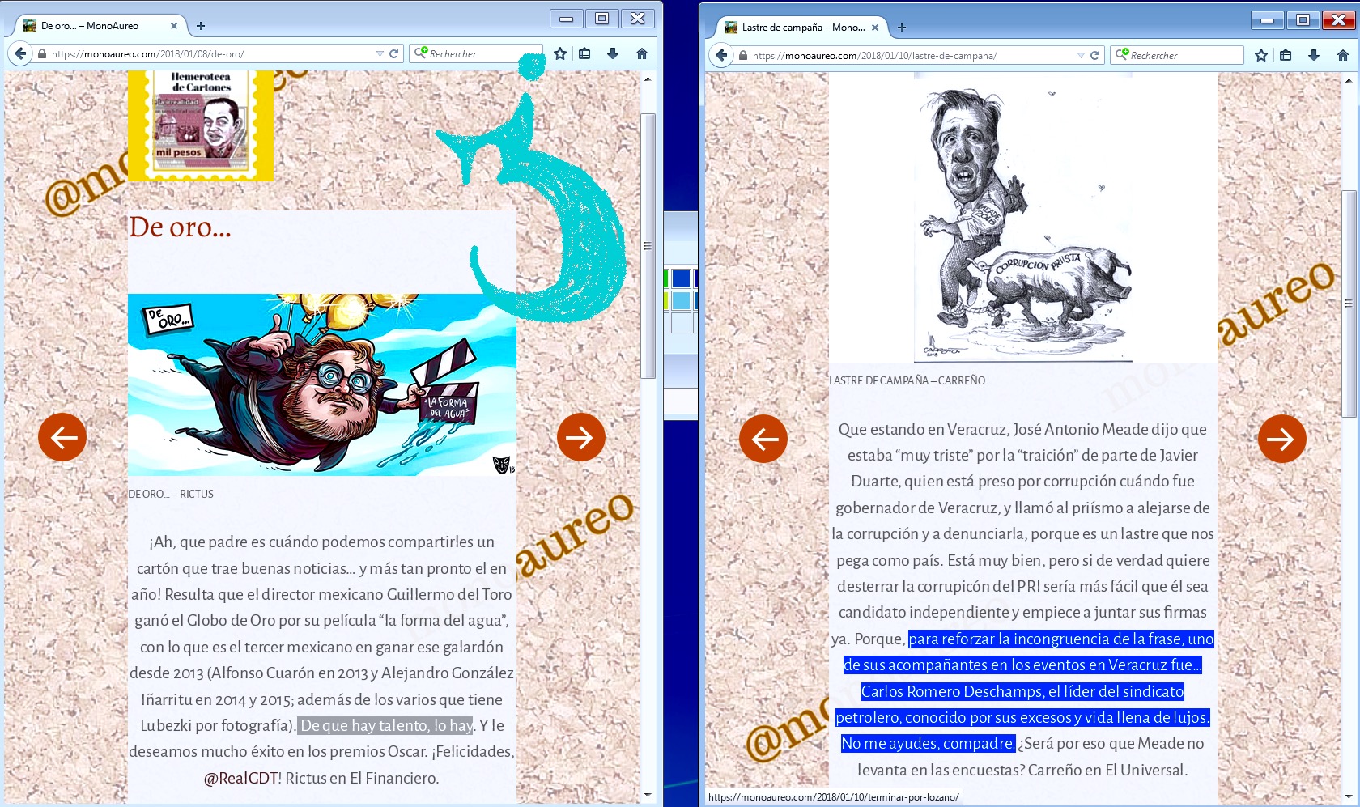Bookmark the Lastre de campaña page with the star

1261,55
